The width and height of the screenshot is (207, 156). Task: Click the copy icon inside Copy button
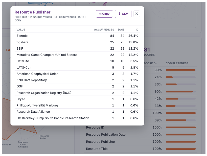tap(100, 14)
